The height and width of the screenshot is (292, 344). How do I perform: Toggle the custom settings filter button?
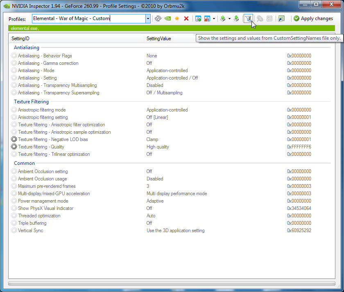(x=248, y=18)
